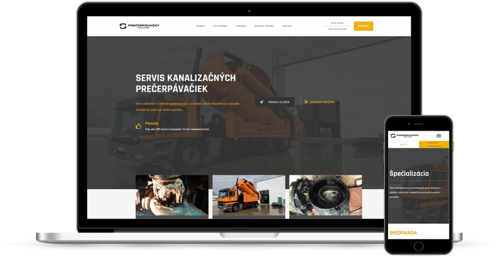Go to Výrobky in the navigation
The image size is (500, 257).
click(x=241, y=26)
